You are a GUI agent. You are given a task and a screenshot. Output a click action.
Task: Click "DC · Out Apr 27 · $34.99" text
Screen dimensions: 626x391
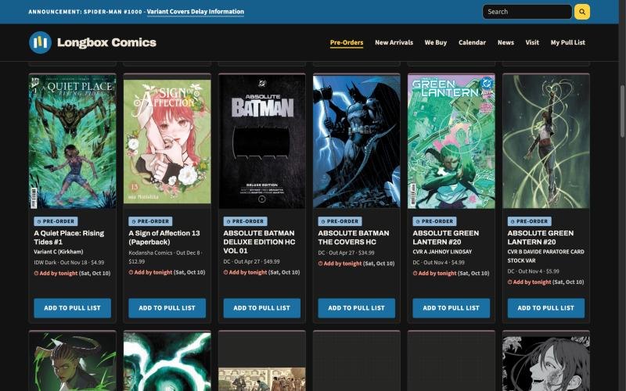346,253
